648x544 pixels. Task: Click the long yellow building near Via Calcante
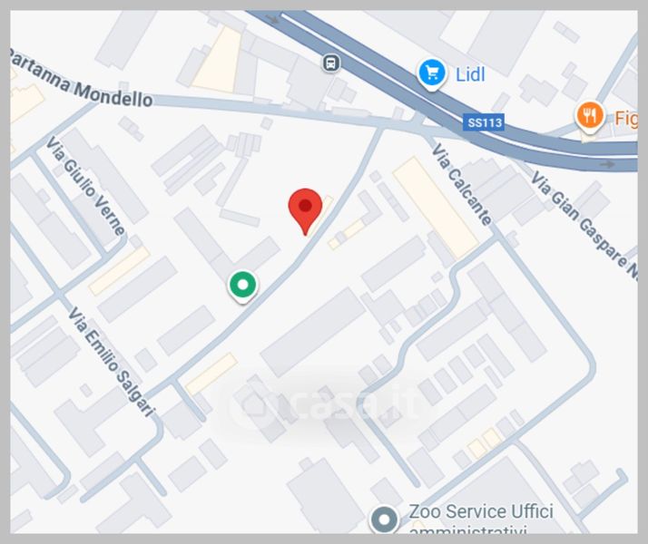pos(435,208)
